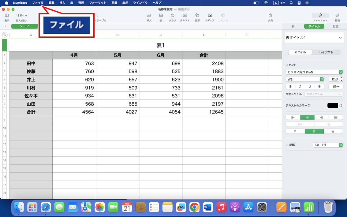Image resolution: width=347 pixels, height=217 pixels.
Task: Open the グラフ (Chart) insert icon
Action: tap(172, 16)
